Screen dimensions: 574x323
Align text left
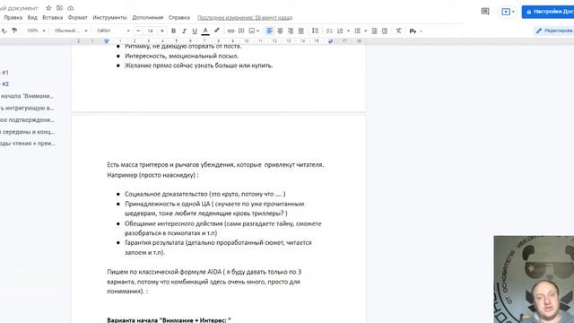[269, 31]
